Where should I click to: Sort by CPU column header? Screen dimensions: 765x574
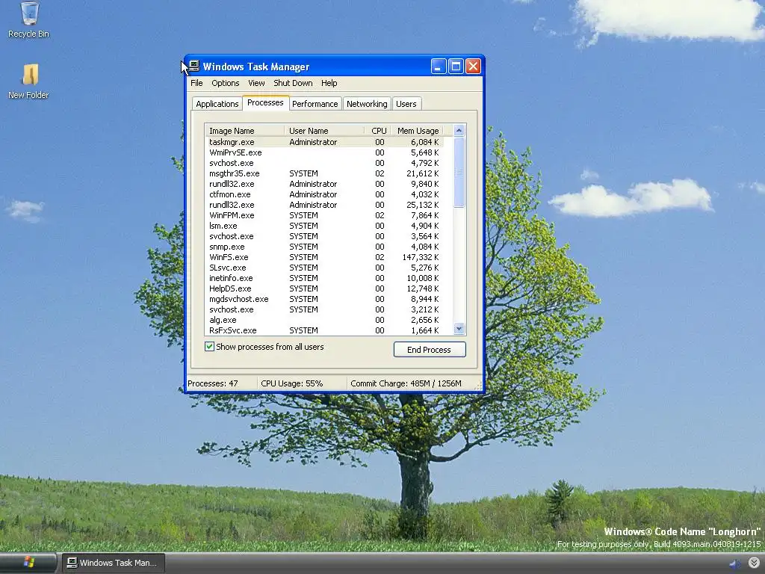point(379,131)
